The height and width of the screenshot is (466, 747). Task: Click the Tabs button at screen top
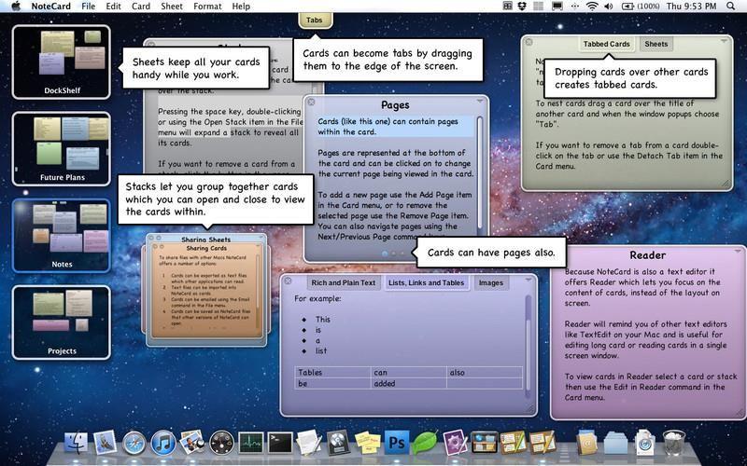(x=315, y=20)
